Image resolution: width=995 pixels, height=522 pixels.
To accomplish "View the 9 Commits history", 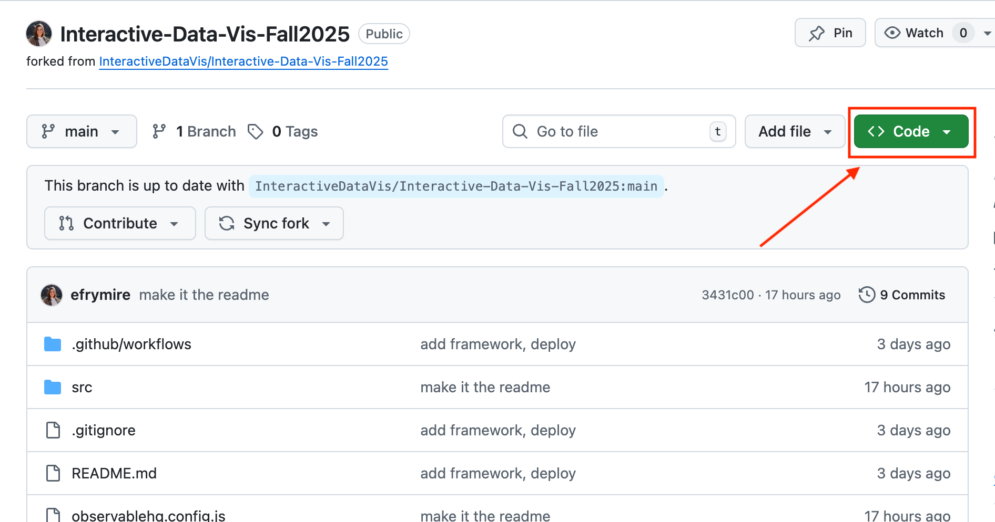I will pos(902,295).
